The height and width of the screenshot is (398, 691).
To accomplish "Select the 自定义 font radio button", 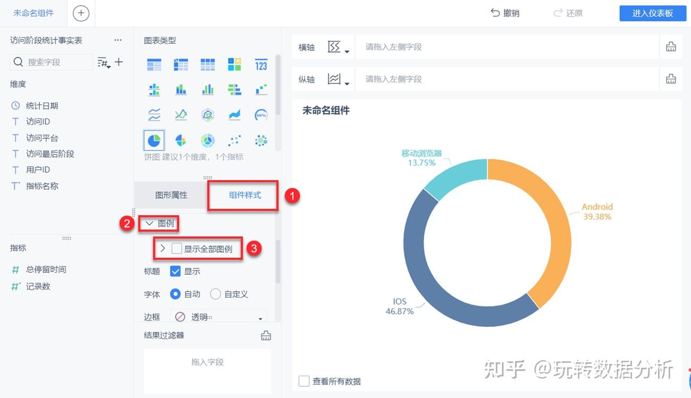I will [216, 294].
